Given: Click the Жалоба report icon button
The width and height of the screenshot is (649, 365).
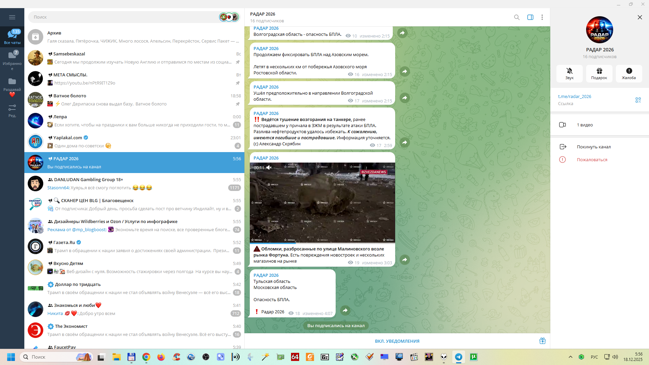Looking at the screenshot, I should (x=629, y=73).
